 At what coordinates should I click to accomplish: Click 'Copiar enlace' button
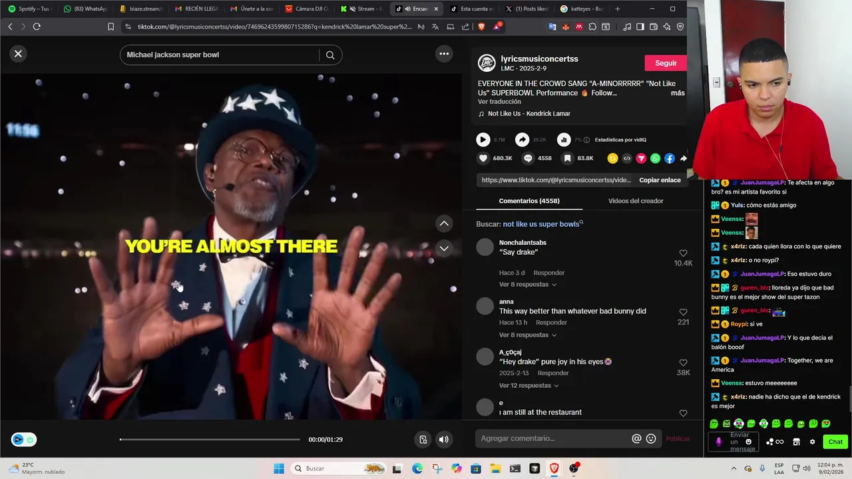coord(660,180)
